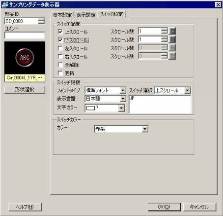Close the dialog with the X button
The width and height of the screenshot is (223, 216).
[218, 4]
